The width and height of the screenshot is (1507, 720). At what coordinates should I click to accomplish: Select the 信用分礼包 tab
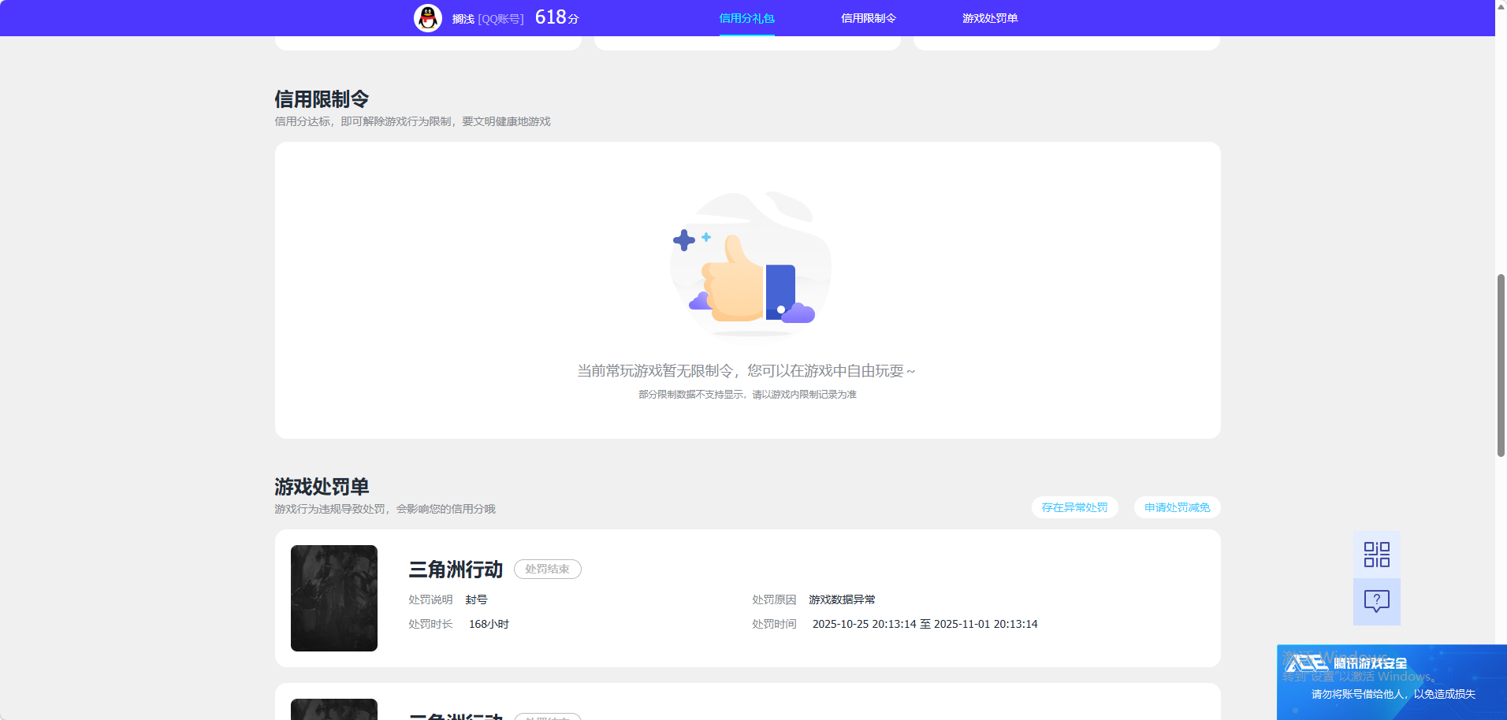[746, 17]
